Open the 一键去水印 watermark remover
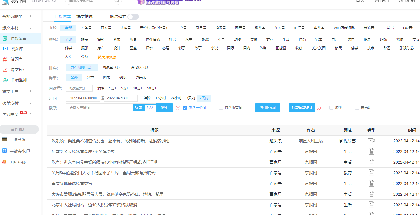 19,151
